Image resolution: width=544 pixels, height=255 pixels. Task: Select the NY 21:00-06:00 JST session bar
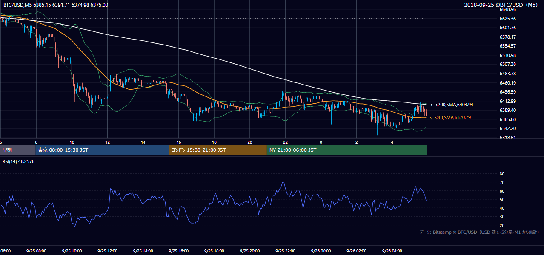[x=347, y=150]
